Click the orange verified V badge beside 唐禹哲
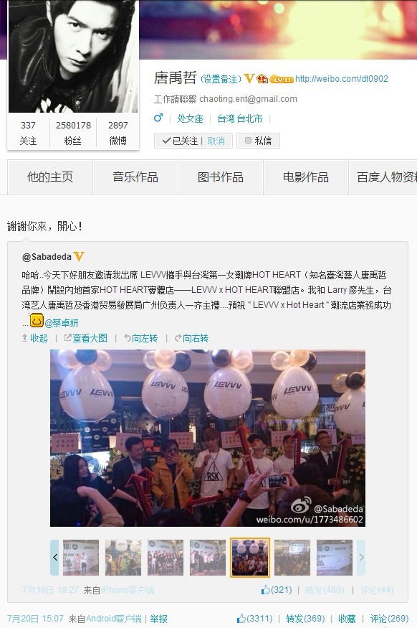This screenshot has height=628, width=417. tap(249, 78)
